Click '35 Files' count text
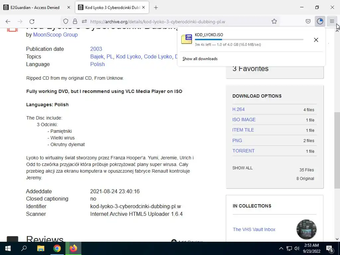 [x=306, y=170]
